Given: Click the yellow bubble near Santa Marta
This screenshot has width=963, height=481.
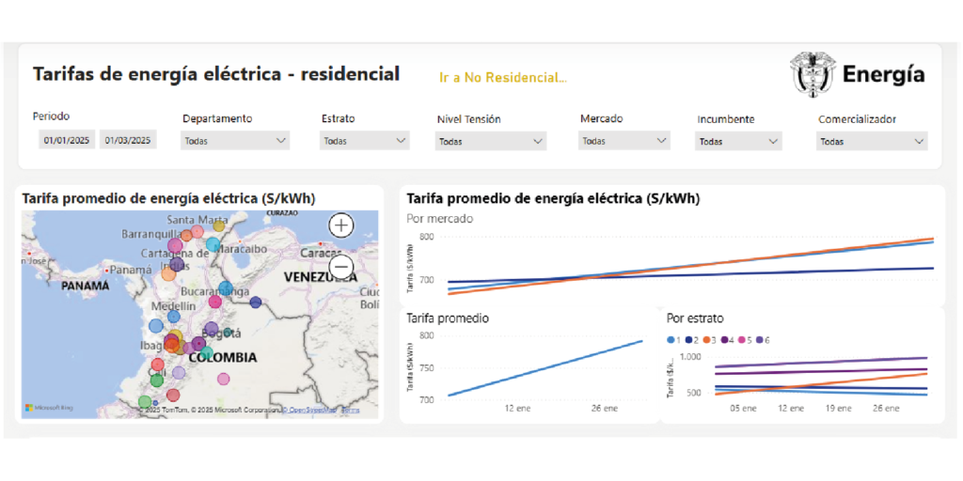Looking at the screenshot, I should (x=219, y=225).
